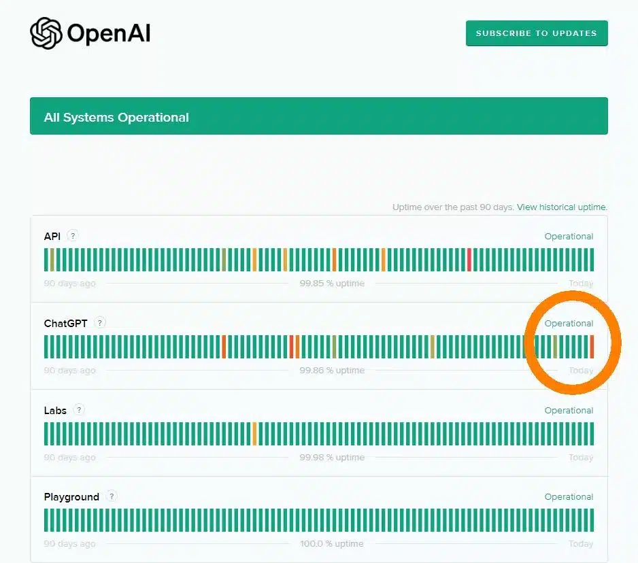Click the ChatGPT component name
This screenshot has height=563, width=638.
pyautogui.click(x=65, y=324)
